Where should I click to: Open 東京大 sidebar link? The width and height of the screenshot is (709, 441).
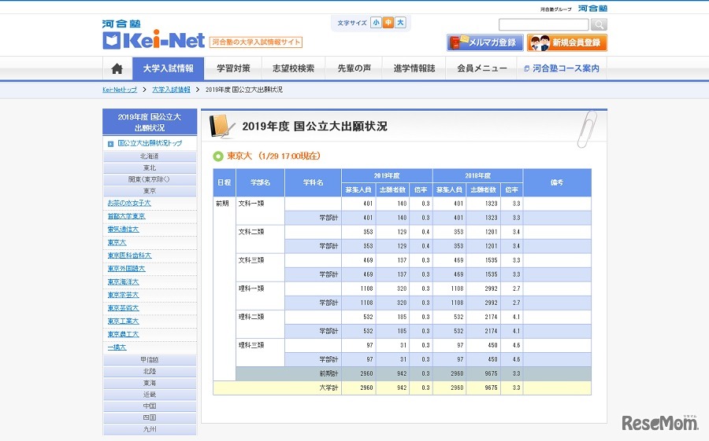coord(117,242)
